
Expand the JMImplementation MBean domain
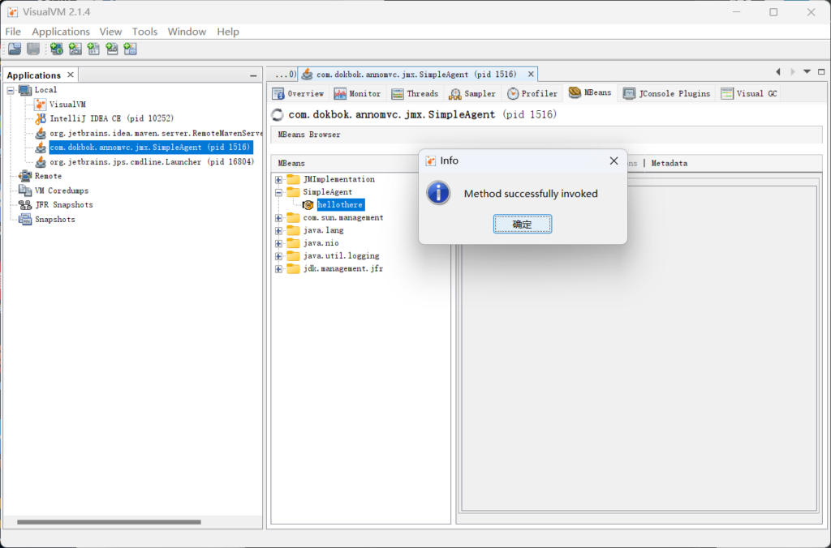tap(278, 179)
